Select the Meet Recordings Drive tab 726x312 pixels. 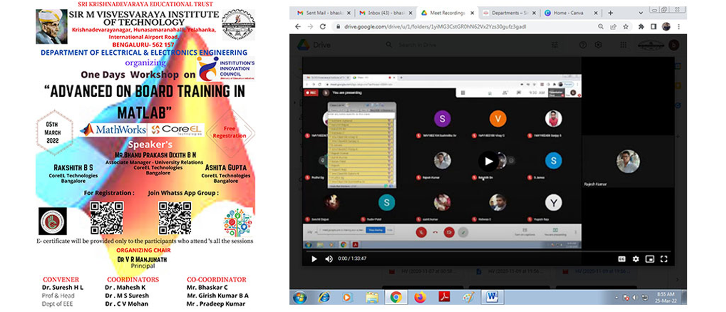(x=445, y=13)
